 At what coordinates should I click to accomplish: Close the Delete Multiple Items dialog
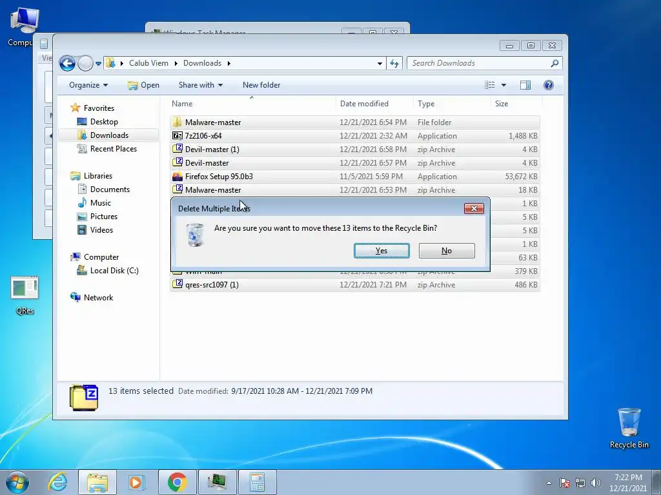click(x=474, y=208)
